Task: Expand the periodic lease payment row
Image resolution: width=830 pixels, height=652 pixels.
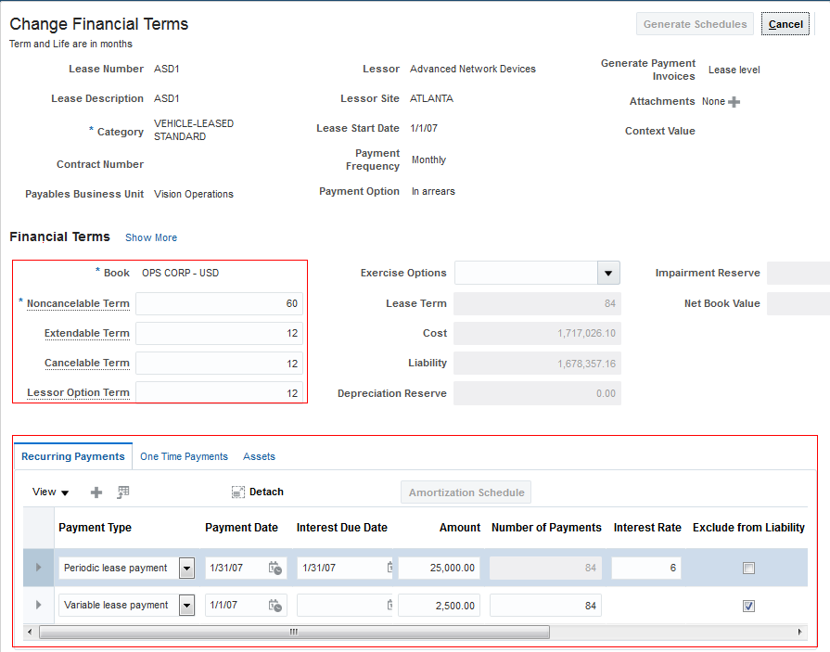Action: click(38, 568)
